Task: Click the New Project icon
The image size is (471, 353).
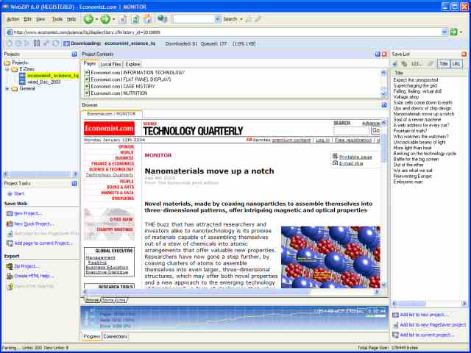Action: click(x=10, y=214)
